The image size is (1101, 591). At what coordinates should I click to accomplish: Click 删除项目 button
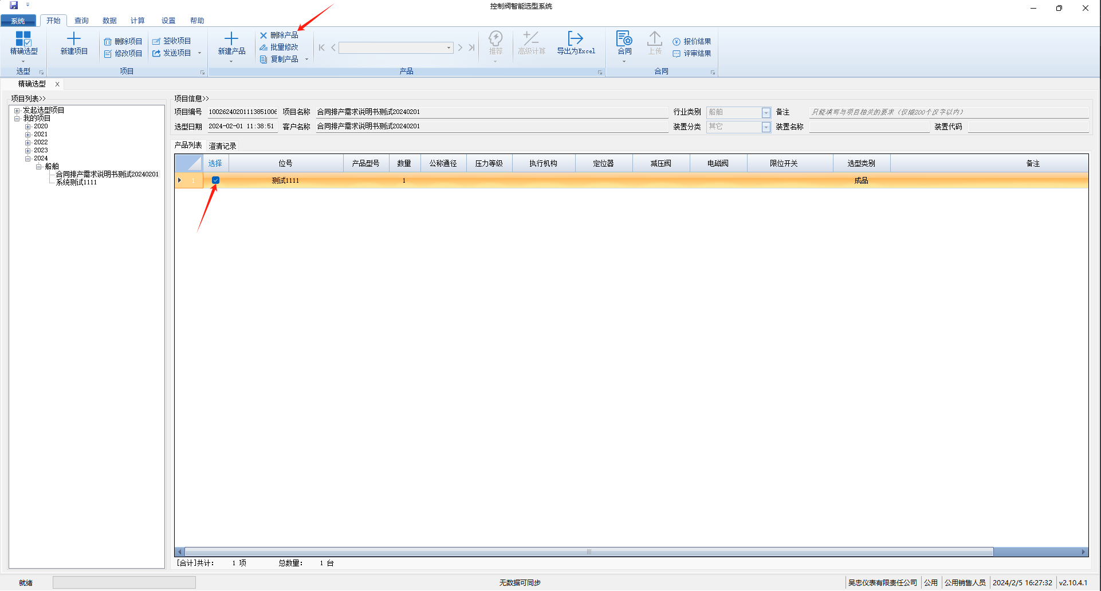(x=123, y=41)
